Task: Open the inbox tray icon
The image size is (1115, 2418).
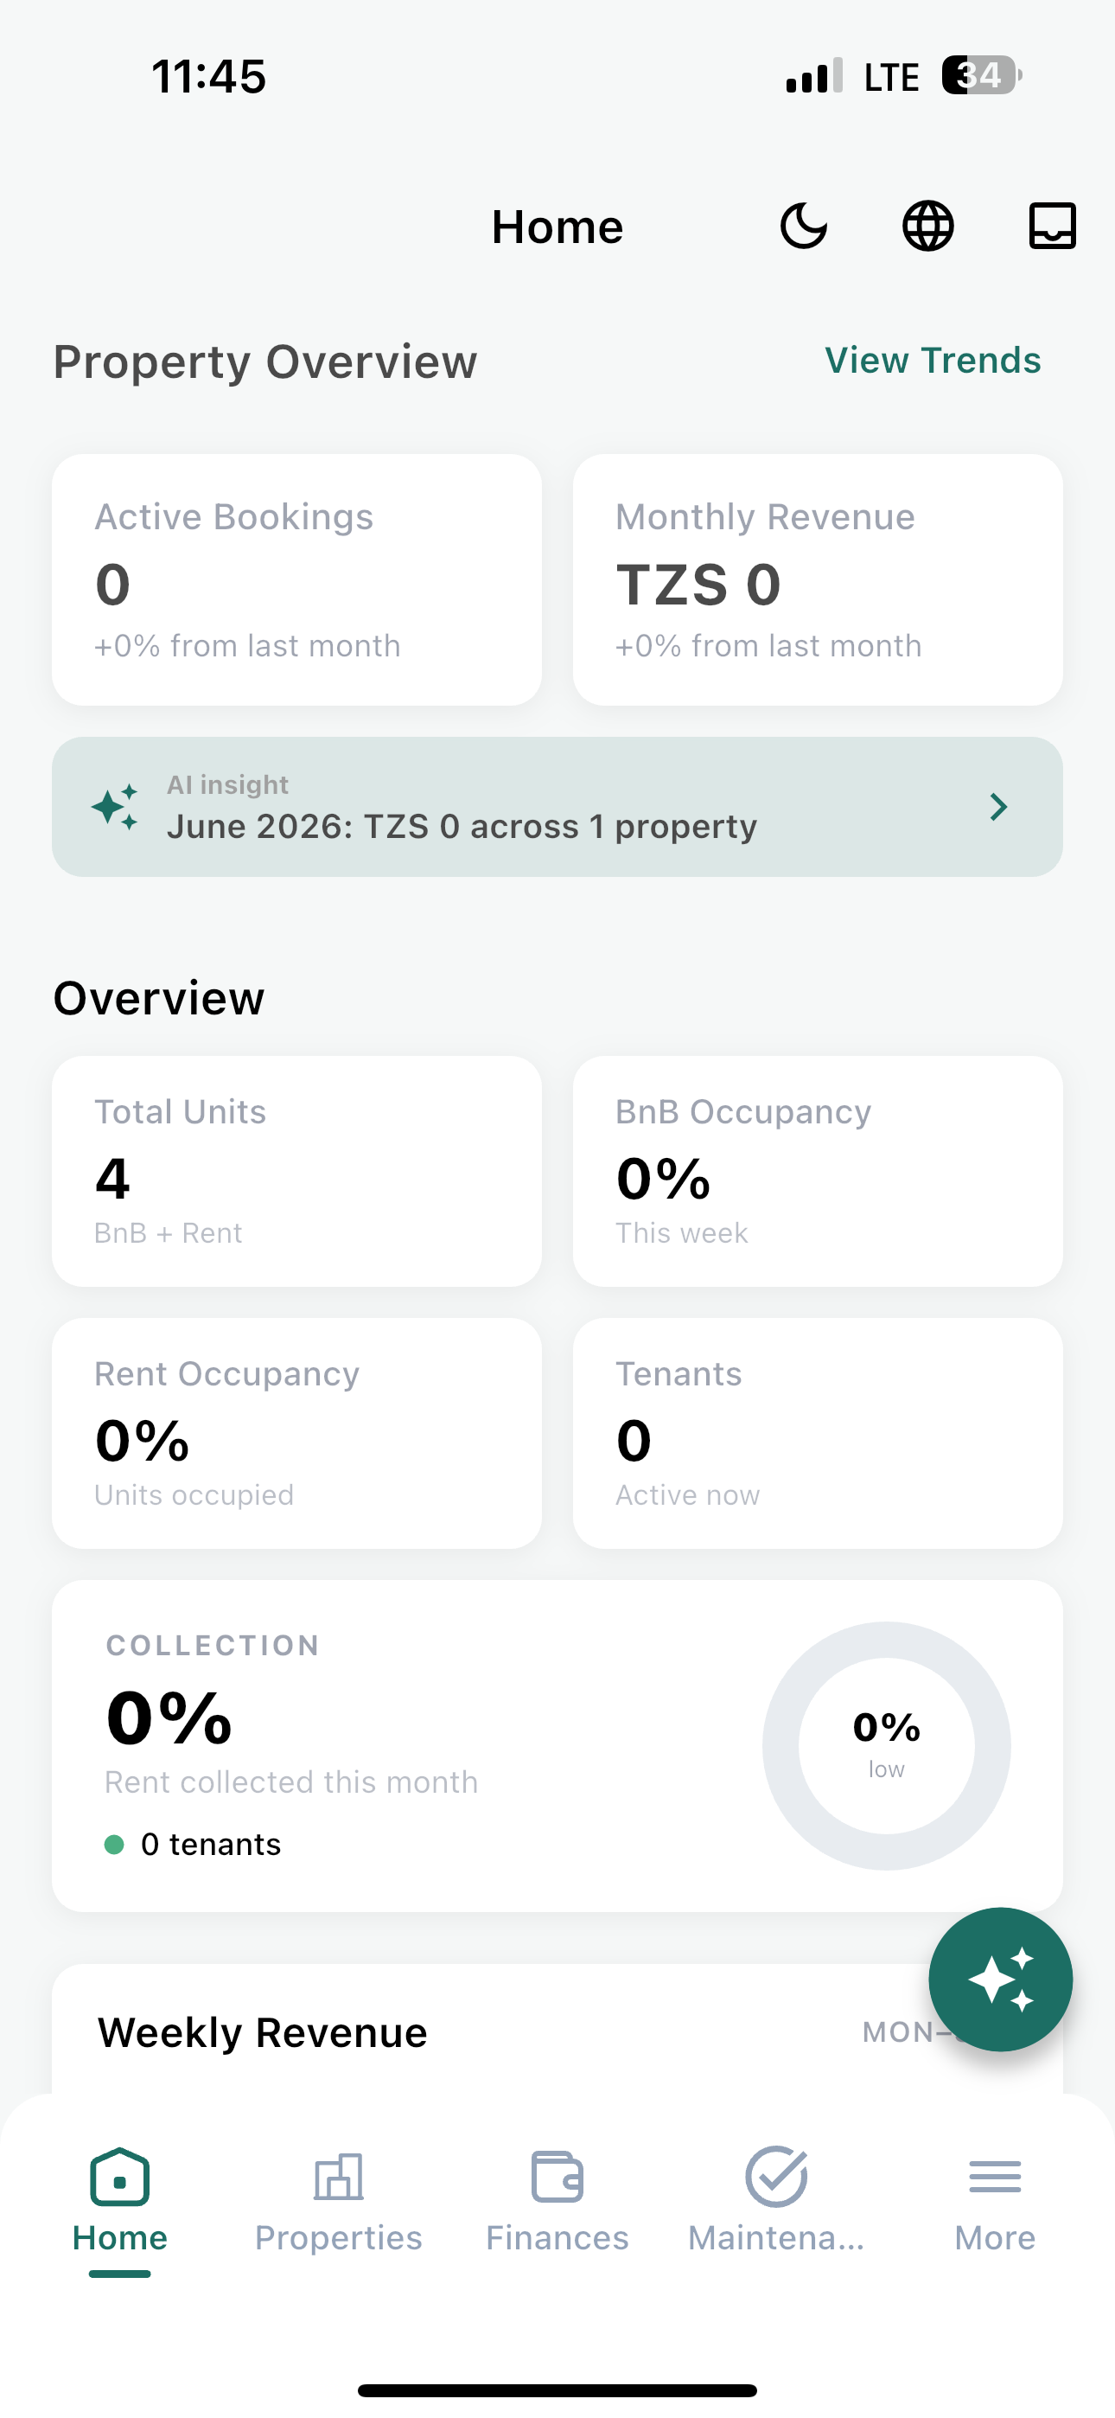Action: click(x=1052, y=227)
